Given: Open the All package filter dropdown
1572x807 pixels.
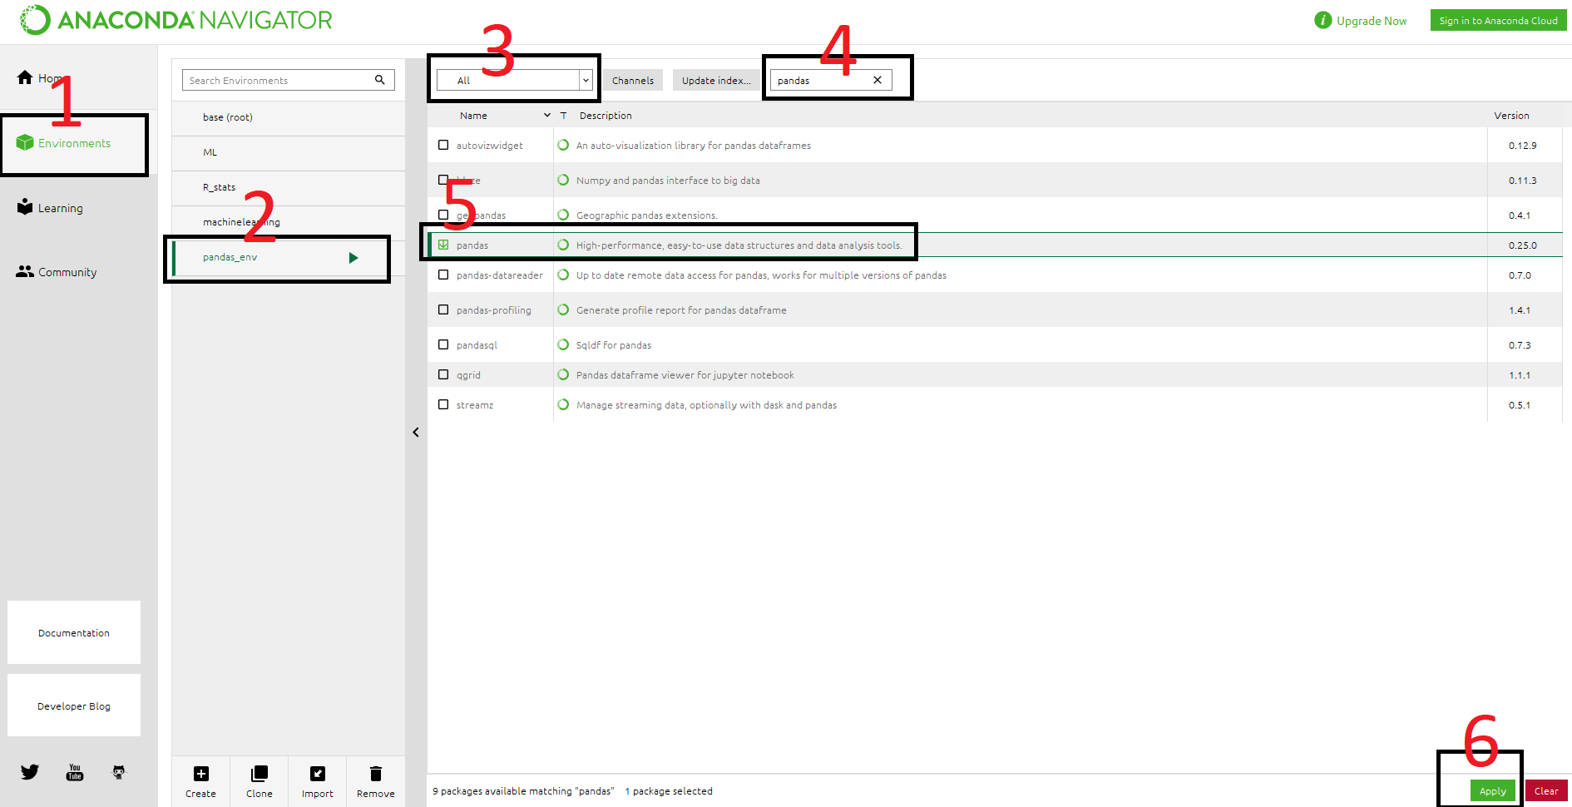Looking at the screenshot, I should coord(514,80).
